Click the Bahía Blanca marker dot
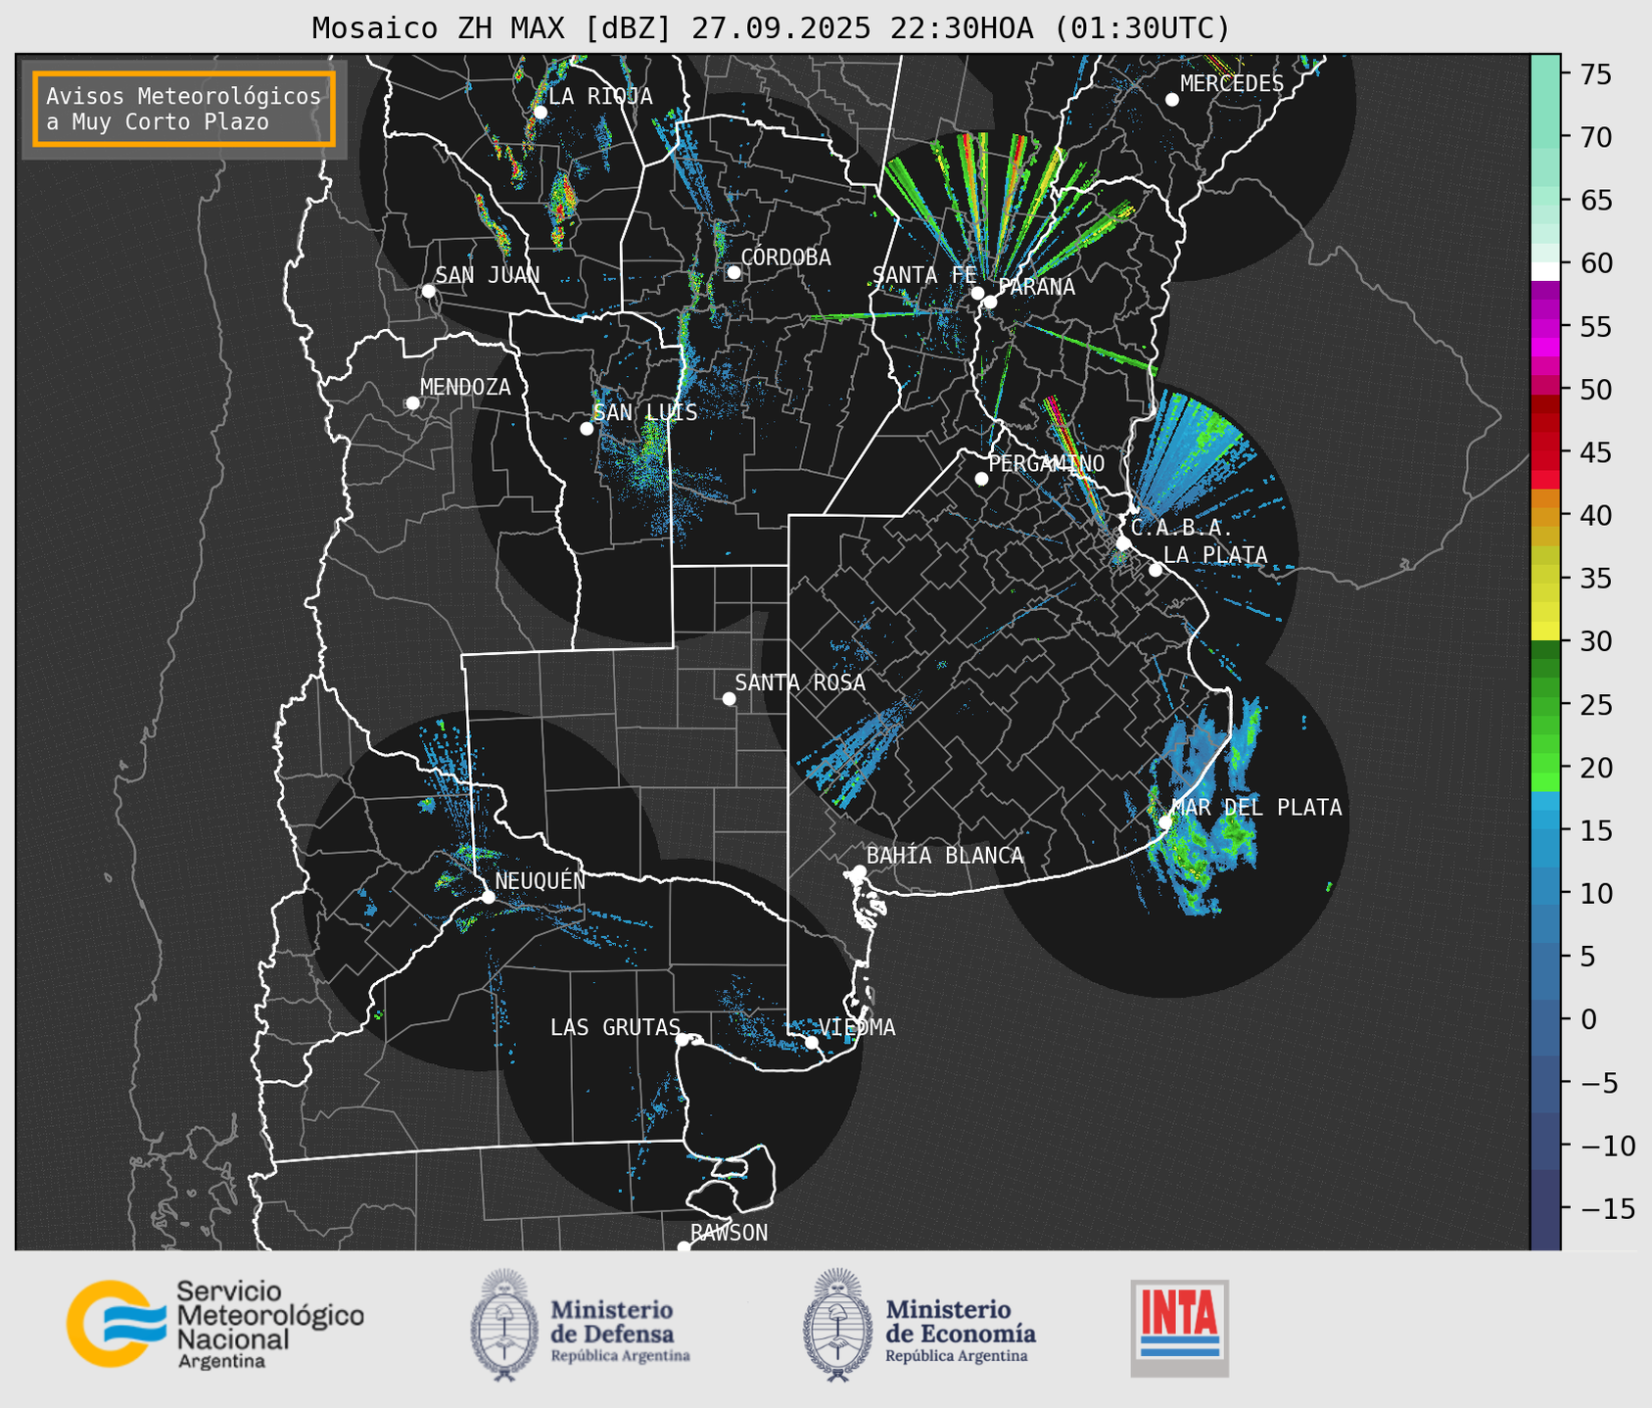Screen dimensions: 1652x1408 point(859,871)
